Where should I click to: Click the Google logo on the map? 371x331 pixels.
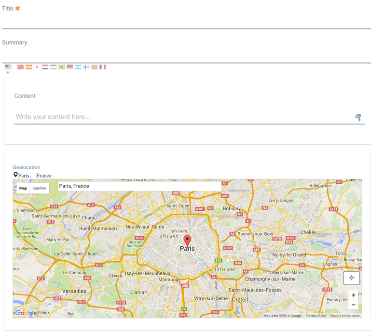[26, 313]
